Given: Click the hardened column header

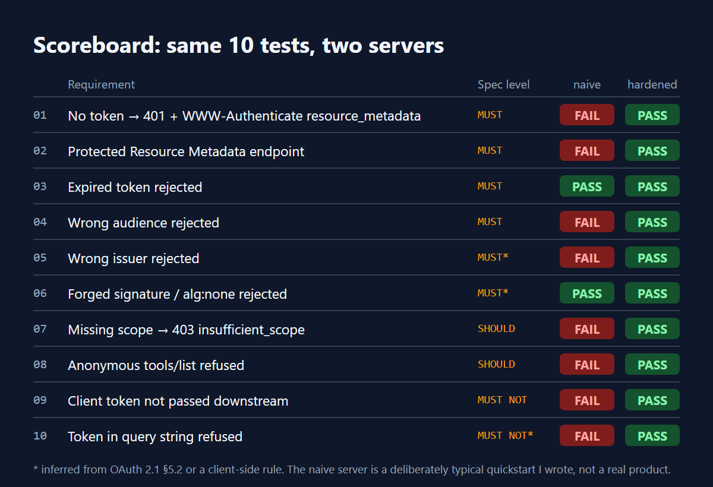Looking at the screenshot, I should point(652,84).
